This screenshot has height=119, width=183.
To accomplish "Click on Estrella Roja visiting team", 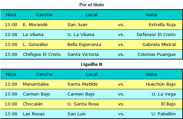I will pyautogui.click(x=162, y=25).
